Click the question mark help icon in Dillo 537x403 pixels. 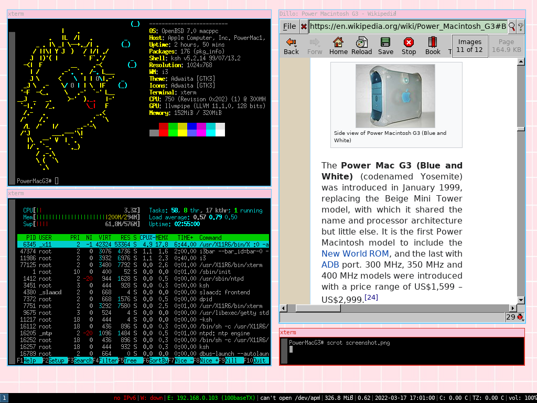pos(521,26)
